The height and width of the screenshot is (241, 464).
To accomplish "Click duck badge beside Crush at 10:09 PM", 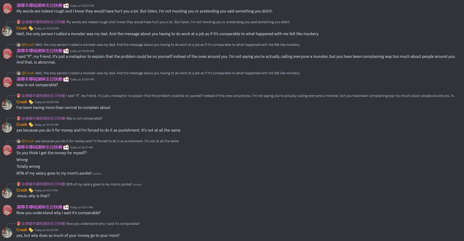I will point(31,102).
